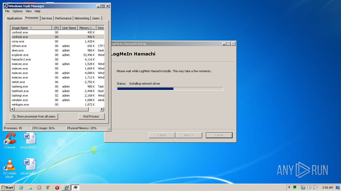Viewport: 341px width, 191px height.
Task: Switch to Users tab
Action: pyautogui.click(x=96, y=18)
